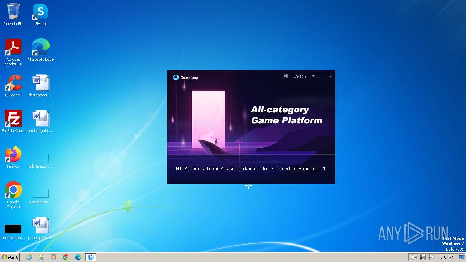This screenshot has width=466, height=262.
Task: Click the GameLoop logo in installer
Action: pyautogui.click(x=186, y=78)
